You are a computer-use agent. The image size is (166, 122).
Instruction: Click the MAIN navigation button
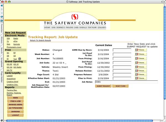pos(15,98)
